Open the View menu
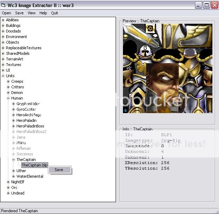Viewport: 219px width, 214px height. pos(31,13)
